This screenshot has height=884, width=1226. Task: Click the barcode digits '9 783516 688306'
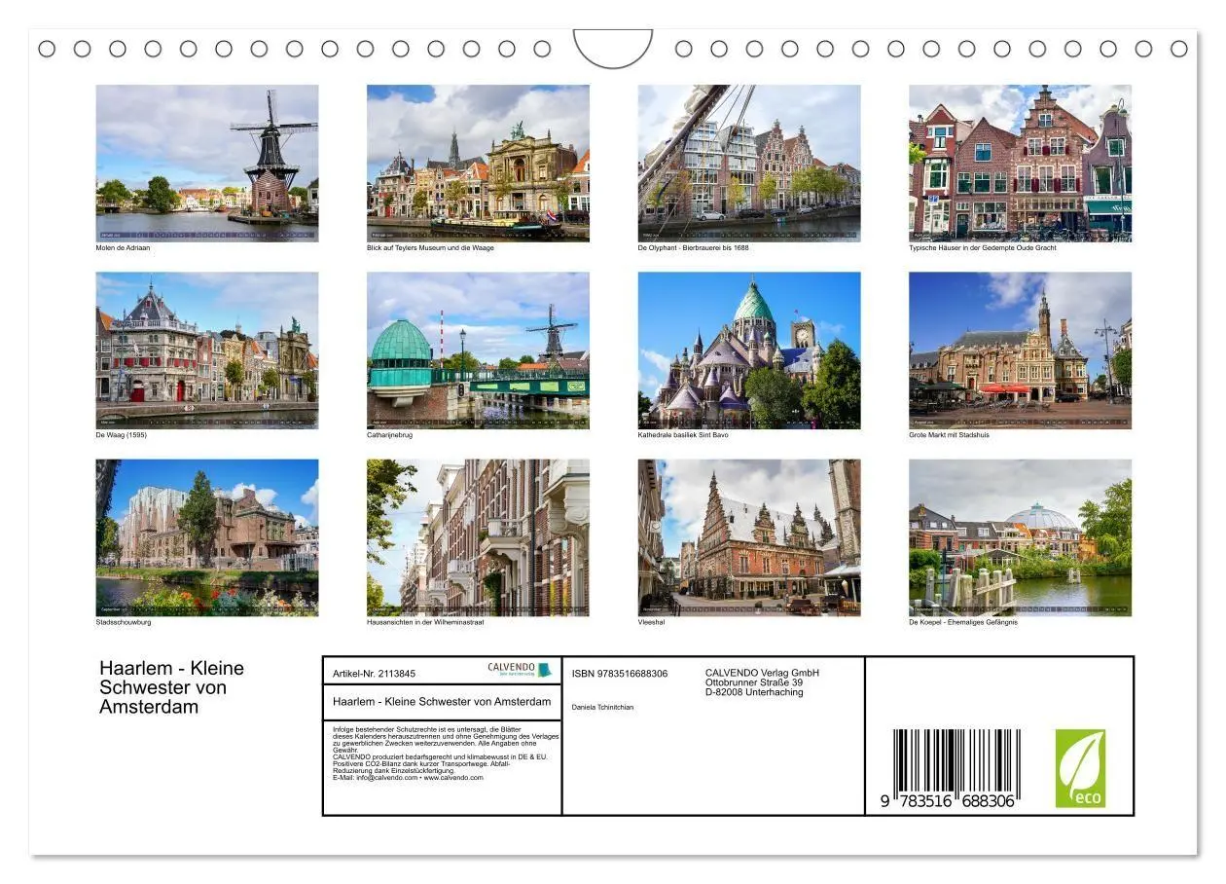coord(949,800)
